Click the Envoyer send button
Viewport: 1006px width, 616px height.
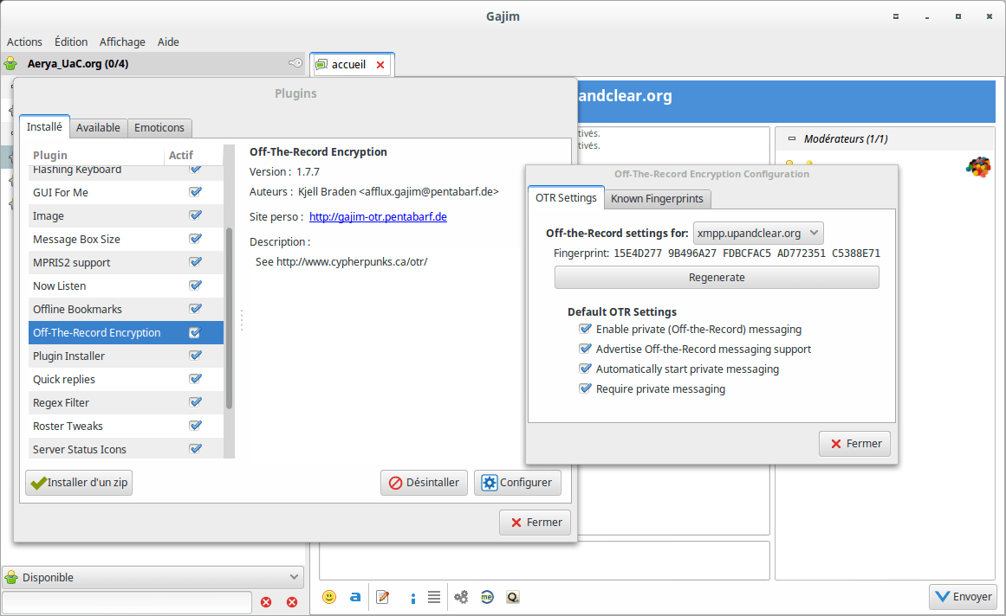coord(963,597)
